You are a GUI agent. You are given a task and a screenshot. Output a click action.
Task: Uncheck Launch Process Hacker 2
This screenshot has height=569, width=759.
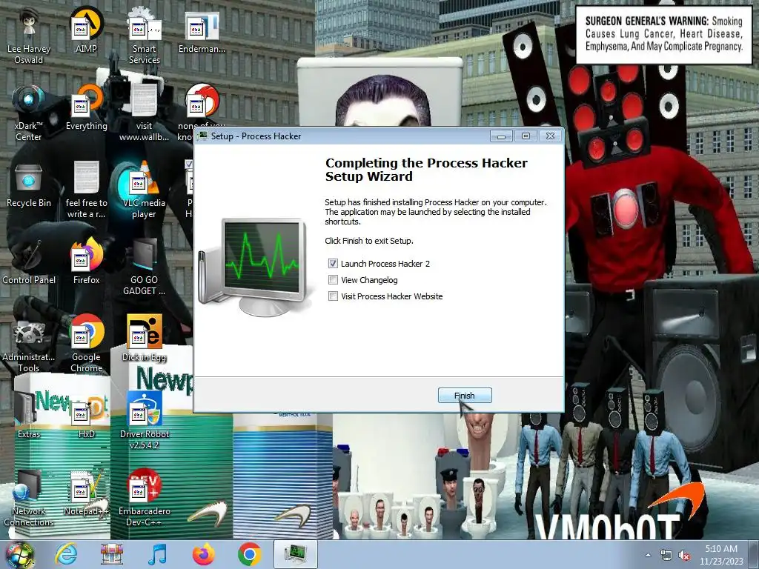(333, 264)
